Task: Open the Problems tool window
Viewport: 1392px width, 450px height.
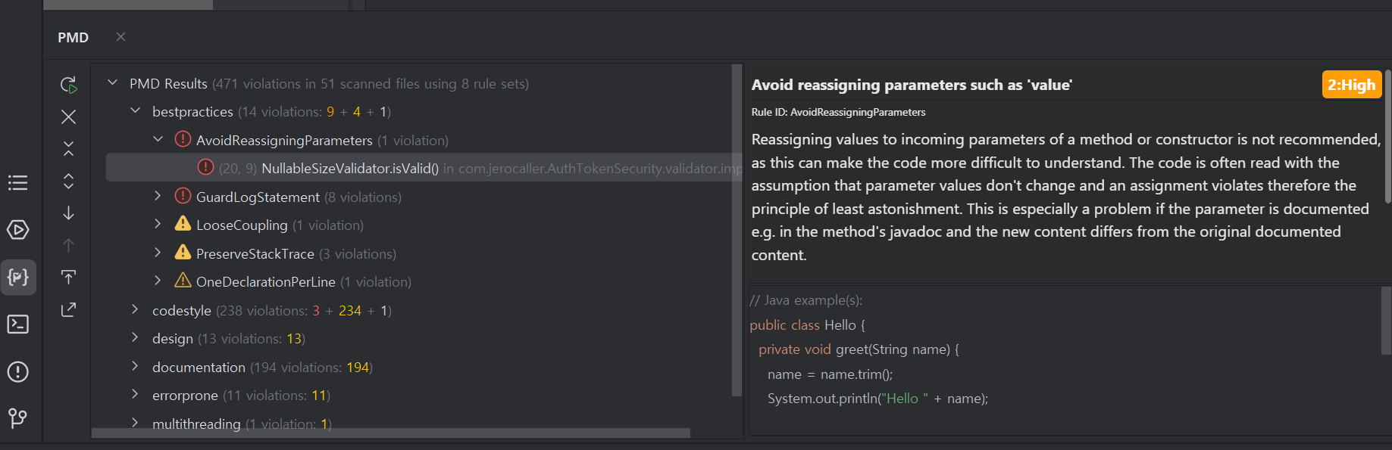Action: 18,371
